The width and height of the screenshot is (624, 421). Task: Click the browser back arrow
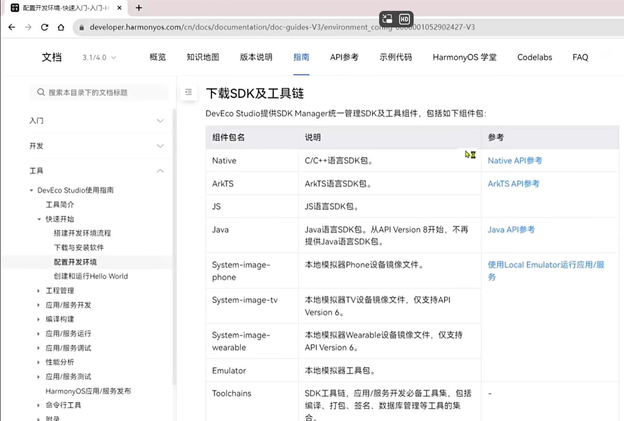point(12,27)
